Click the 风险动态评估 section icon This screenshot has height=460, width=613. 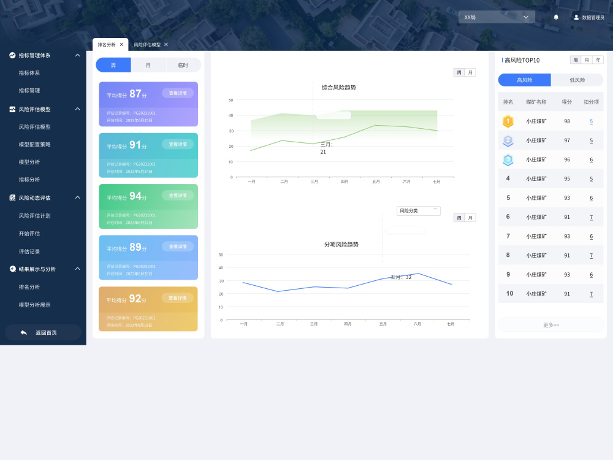coord(12,197)
